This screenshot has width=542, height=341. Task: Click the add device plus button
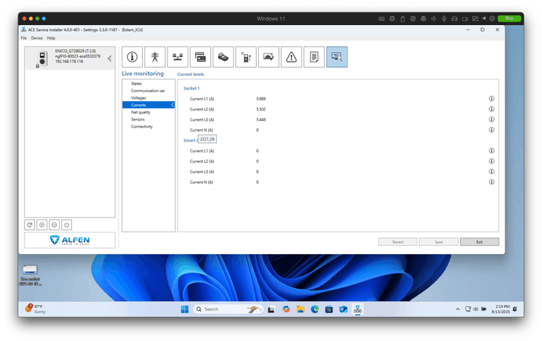(42, 225)
